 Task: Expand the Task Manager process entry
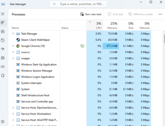[x=13, y=34]
